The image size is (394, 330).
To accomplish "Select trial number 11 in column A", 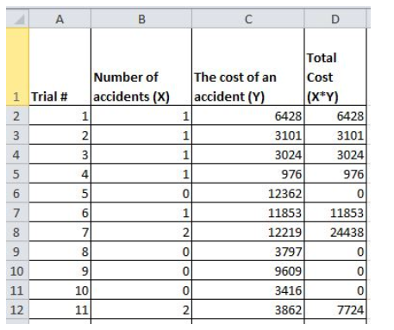I will pos(59,309).
